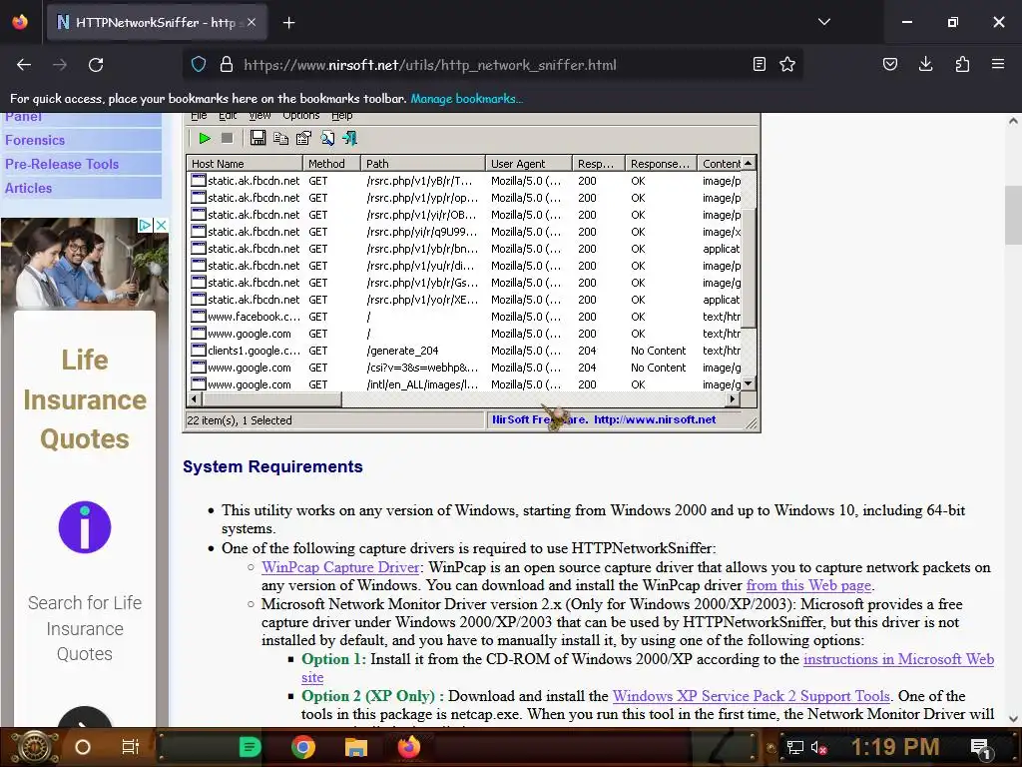The width and height of the screenshot is (1022, 767).
Task: Open the WinPcap Capture Driver link
Action: tap(340, 567)
